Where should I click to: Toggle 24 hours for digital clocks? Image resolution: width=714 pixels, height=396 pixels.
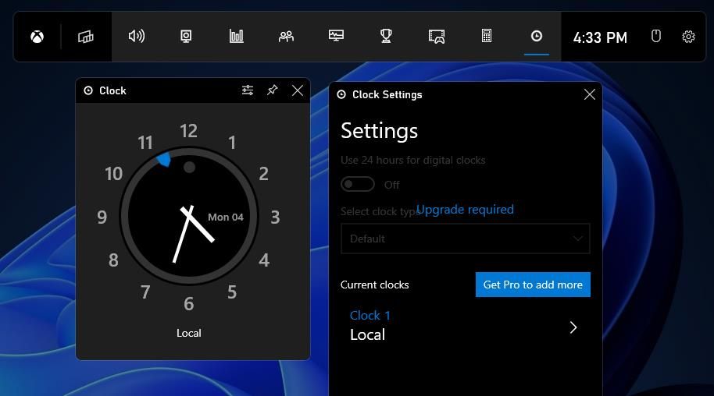pyautogui.click(x=358, y=184)
